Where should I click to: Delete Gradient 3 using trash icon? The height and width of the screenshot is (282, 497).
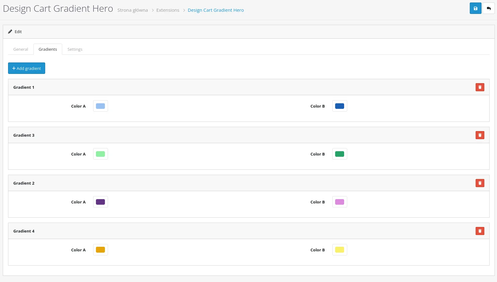click(480, 135)
